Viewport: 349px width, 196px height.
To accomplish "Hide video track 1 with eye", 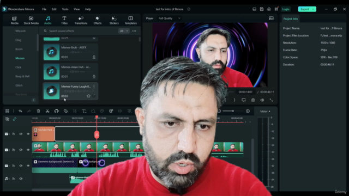I will click(28, 166).
